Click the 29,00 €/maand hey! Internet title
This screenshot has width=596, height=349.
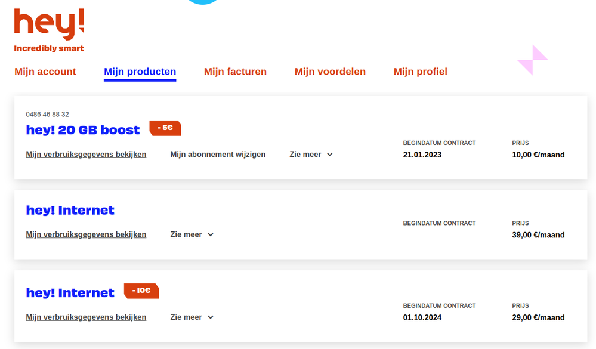70,293
